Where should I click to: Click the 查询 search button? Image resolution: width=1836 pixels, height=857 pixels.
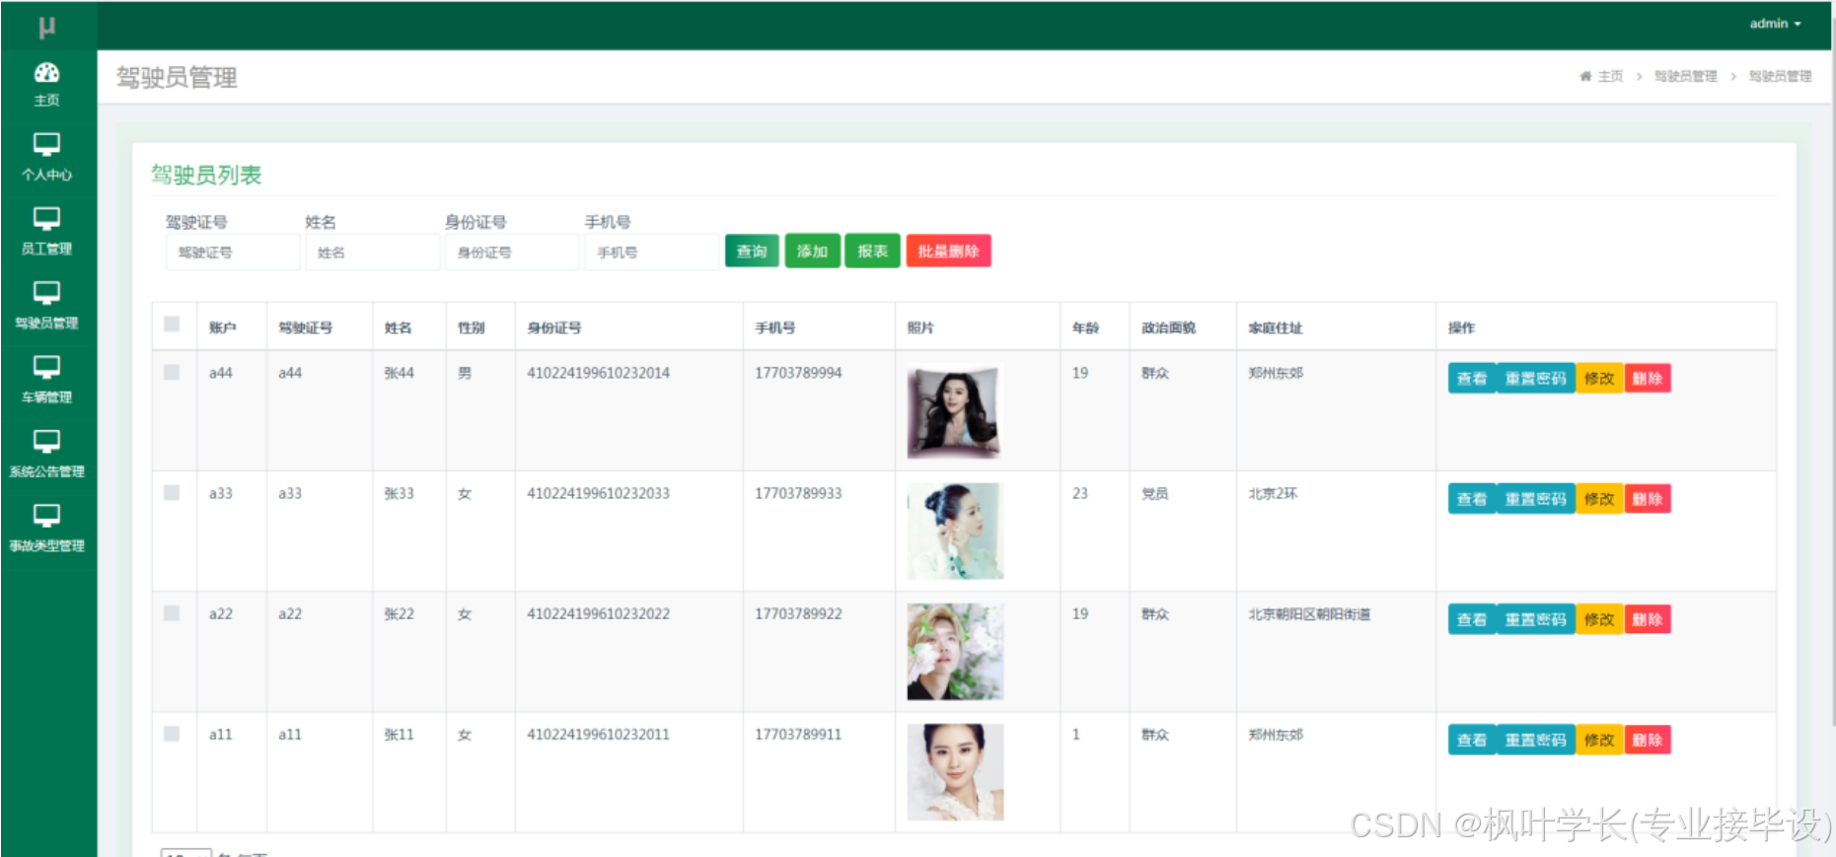point(752,251)
